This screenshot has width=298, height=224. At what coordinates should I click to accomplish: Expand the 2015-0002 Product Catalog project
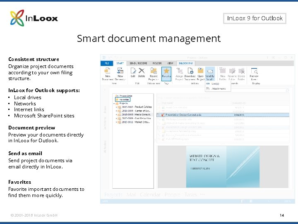116,107
